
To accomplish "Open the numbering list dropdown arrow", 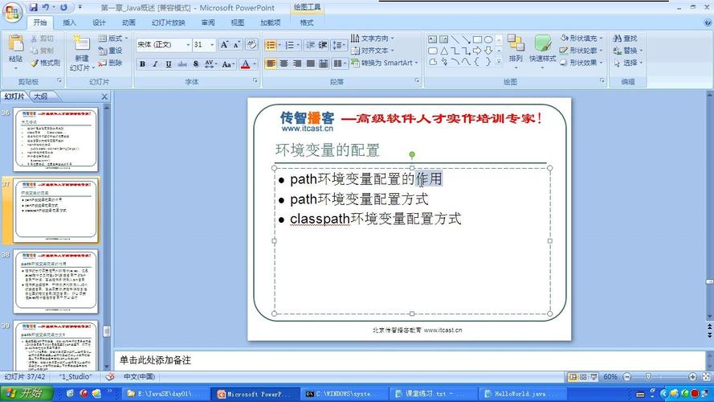I will [x=298, y=45].
